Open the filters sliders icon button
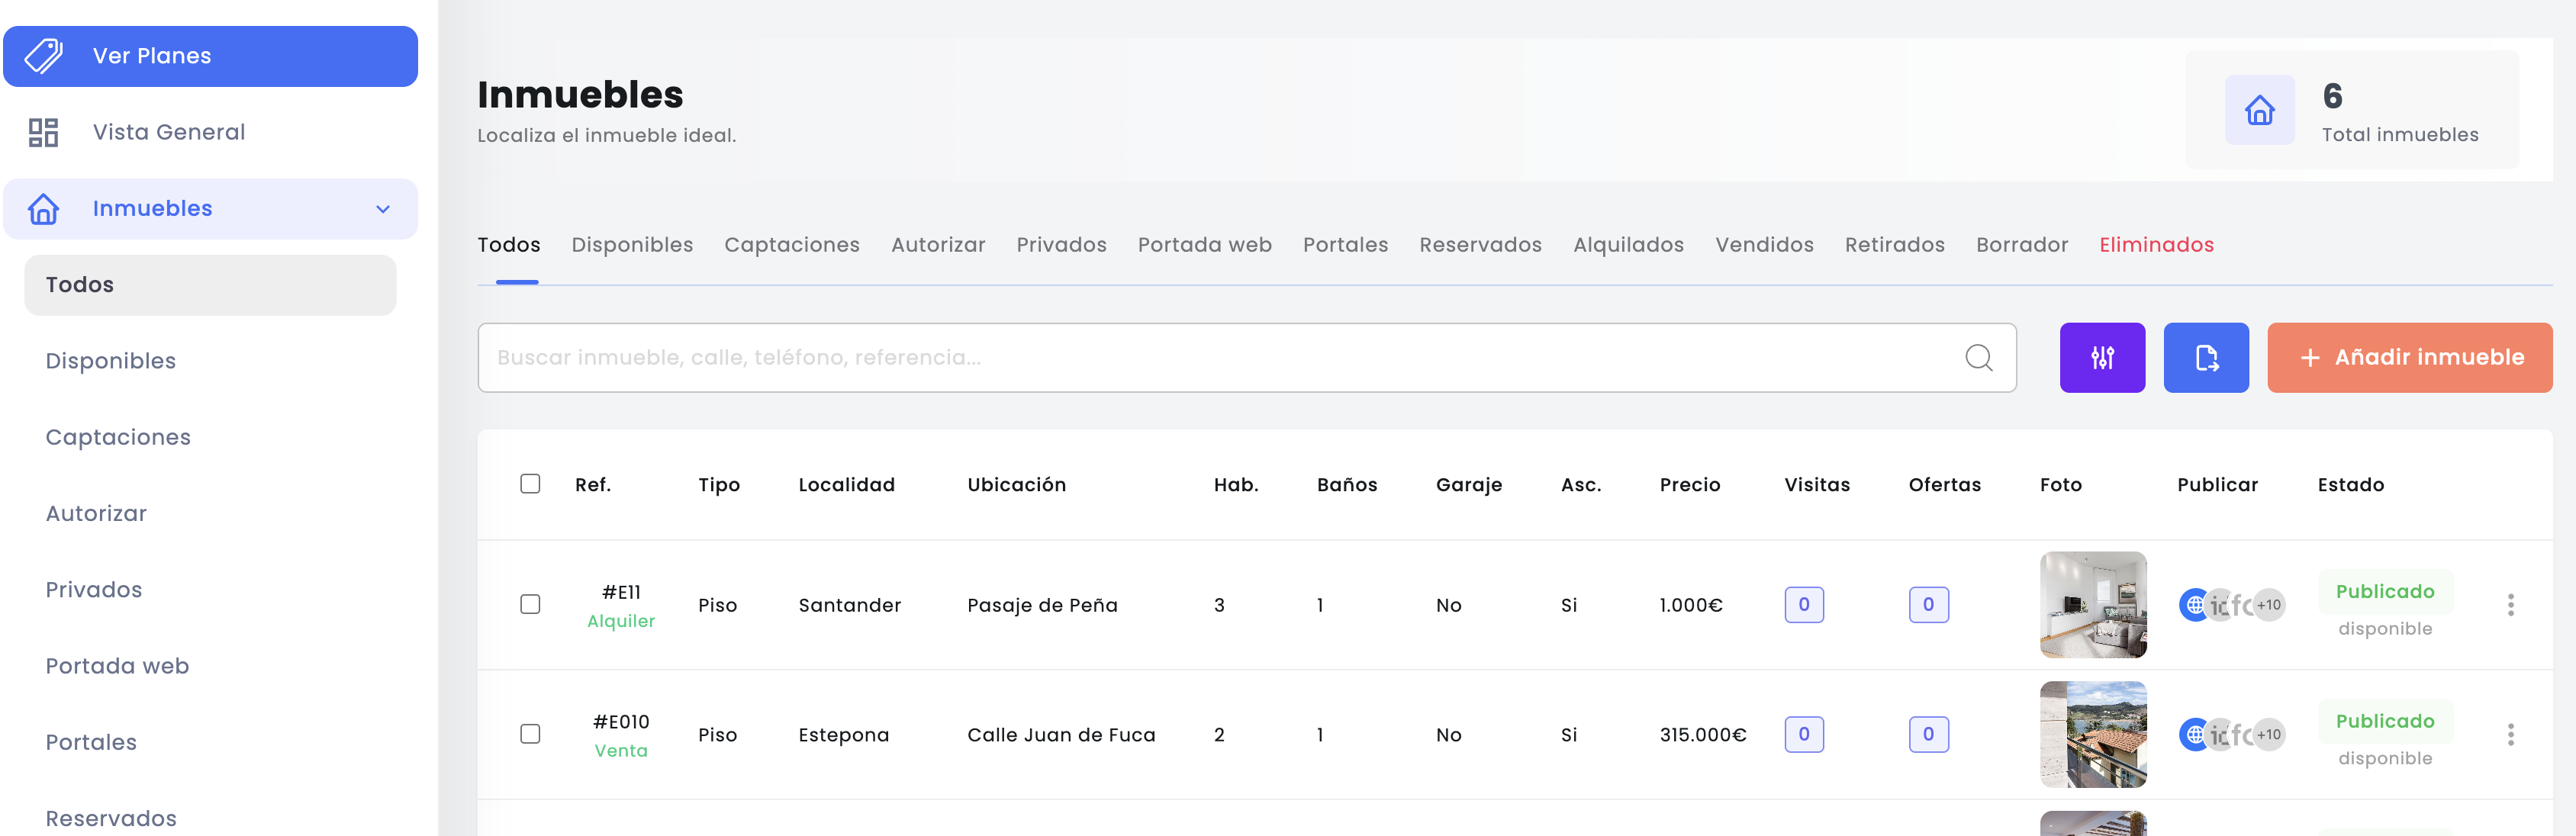2576x836 pixels. [x=2102, y=357]
